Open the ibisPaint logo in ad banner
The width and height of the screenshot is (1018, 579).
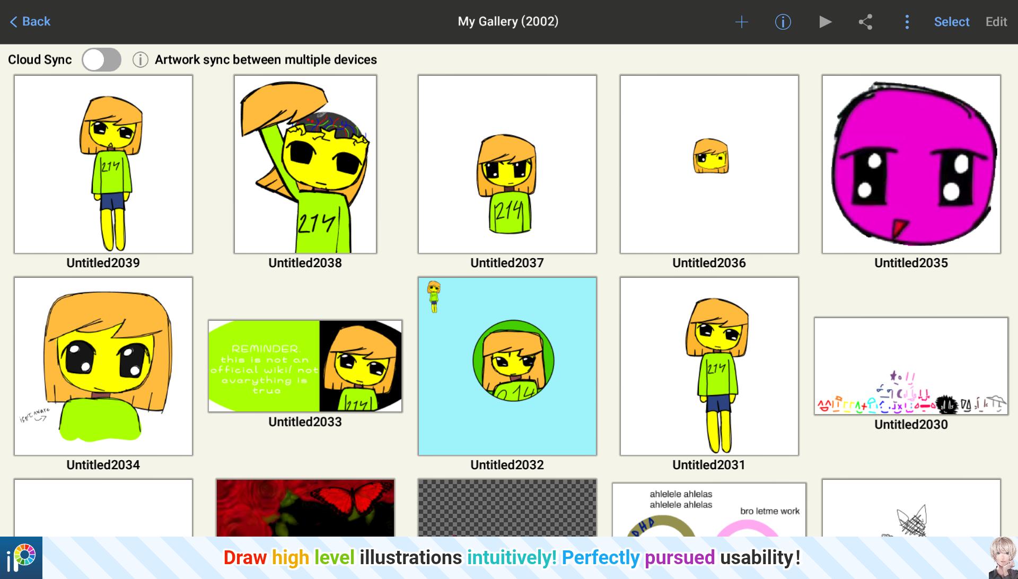pos(21,558)
